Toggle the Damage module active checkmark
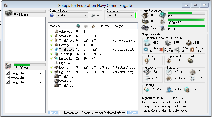This screenshot has height=117, width=212. pyautogui.click(x=51, y=45)
